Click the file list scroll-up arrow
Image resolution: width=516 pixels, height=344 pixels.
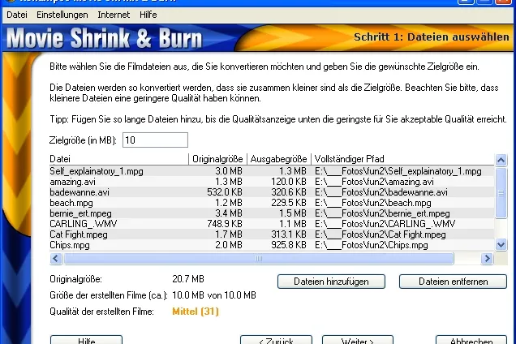501,160
